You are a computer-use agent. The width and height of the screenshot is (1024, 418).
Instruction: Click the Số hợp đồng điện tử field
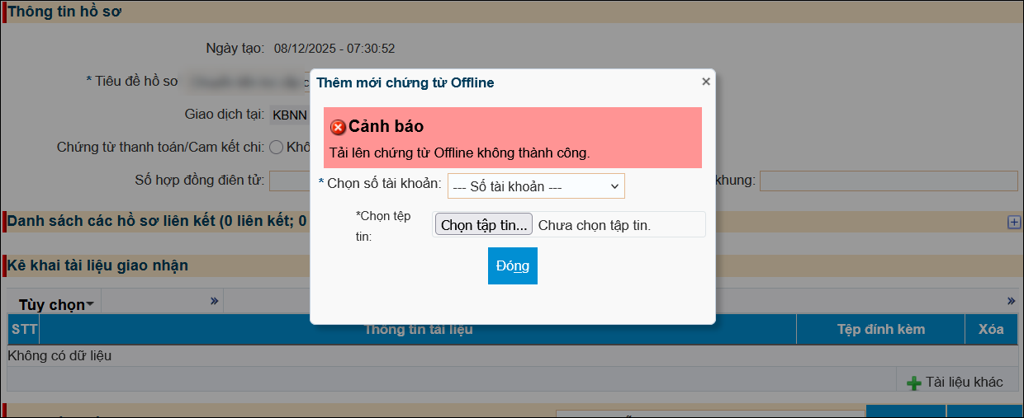tap(289, 181)
